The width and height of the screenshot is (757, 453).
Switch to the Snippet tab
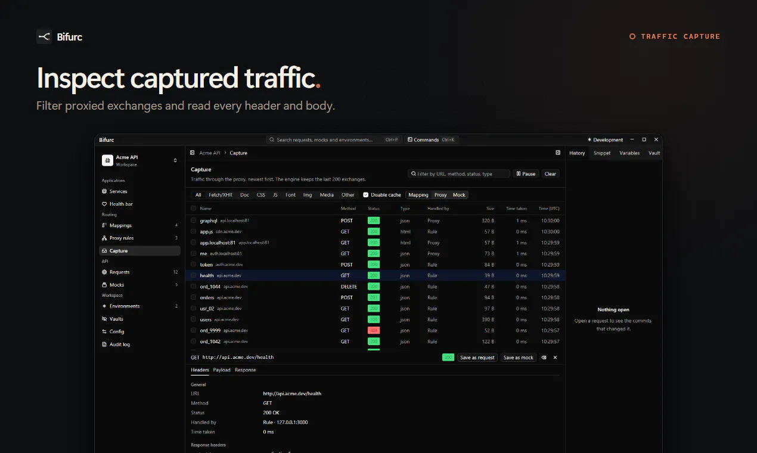pos(602,153)
